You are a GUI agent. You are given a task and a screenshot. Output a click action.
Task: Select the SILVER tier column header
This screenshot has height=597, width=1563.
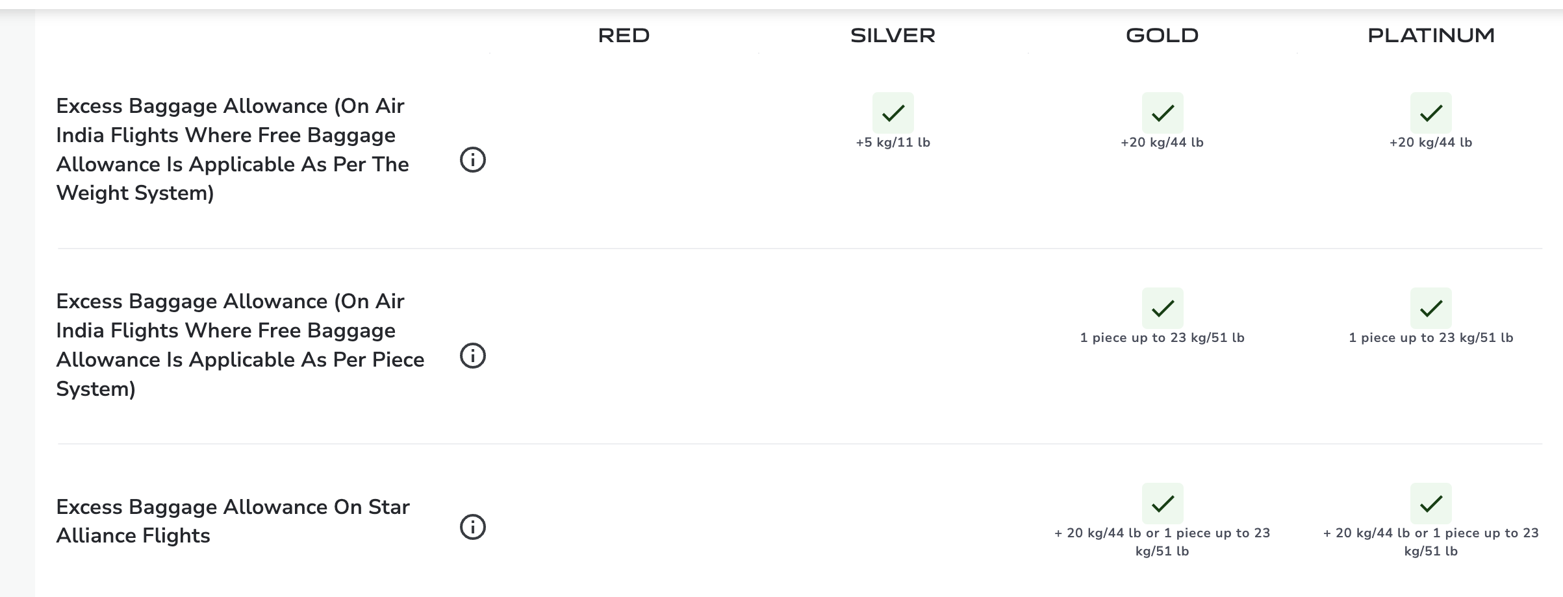[x=893, y=35]
